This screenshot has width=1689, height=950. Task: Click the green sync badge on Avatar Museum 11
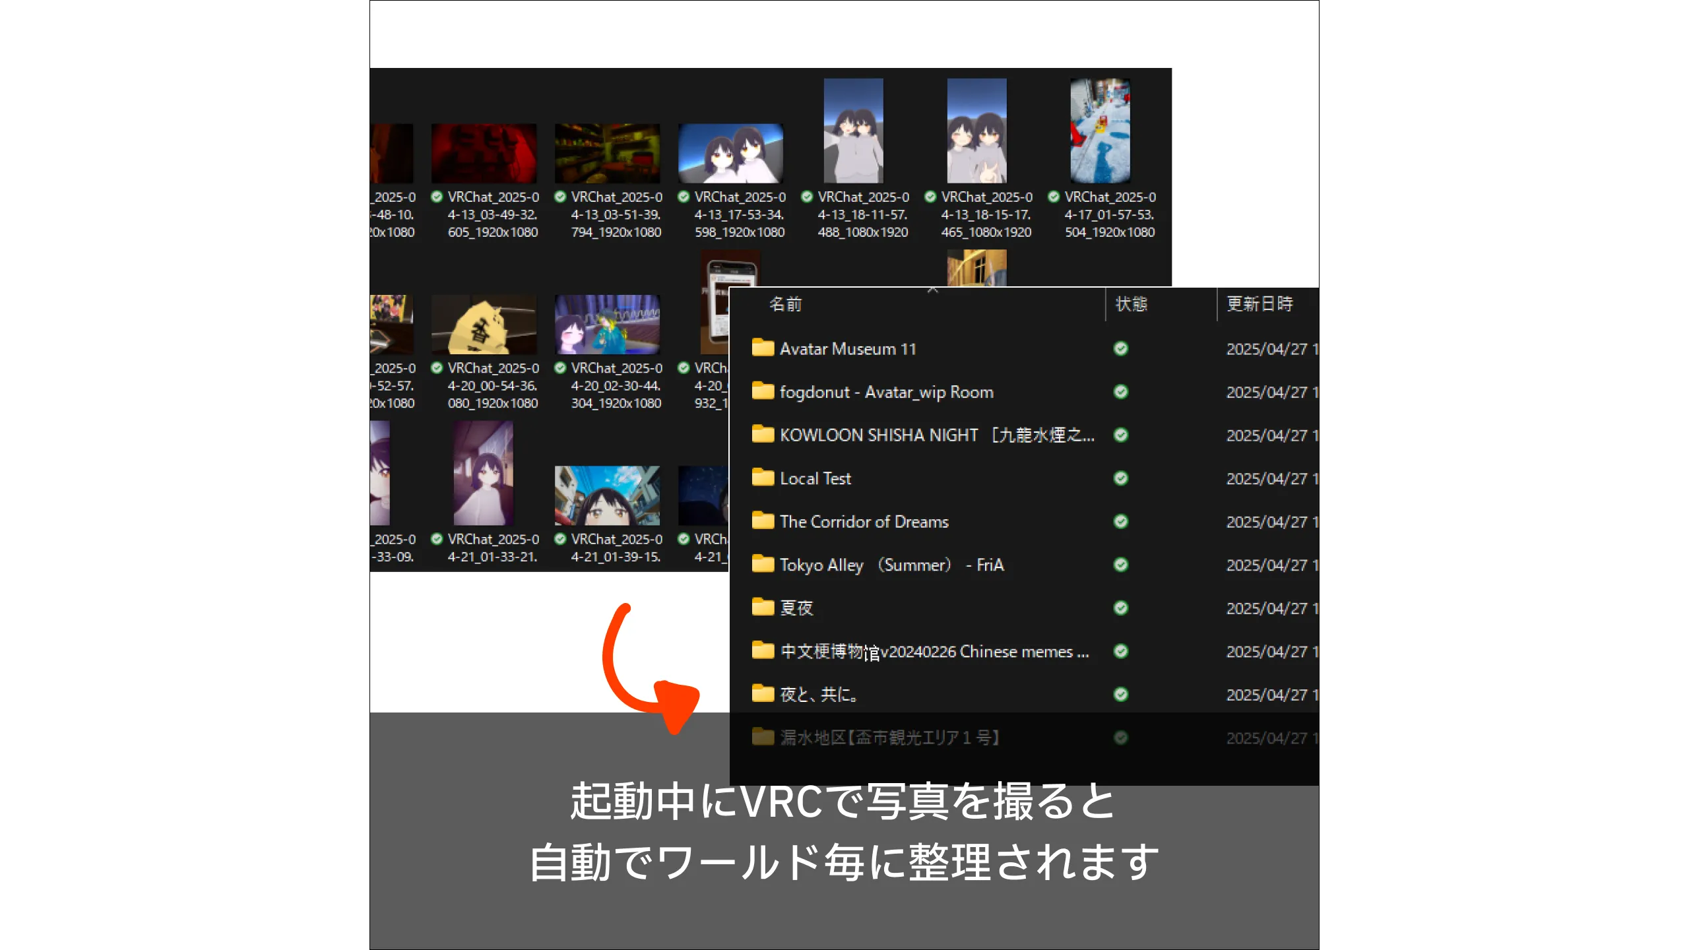[x=1120, y=348]
